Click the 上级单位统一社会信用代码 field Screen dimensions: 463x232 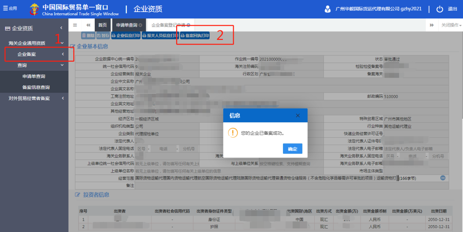tap(167, 163)
